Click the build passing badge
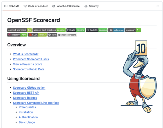 [x=76, y=30]
